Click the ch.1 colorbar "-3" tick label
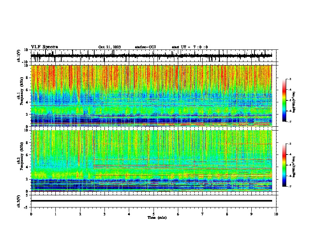The width and height of the screenshot is (311, 240). [x=289, y=79]
